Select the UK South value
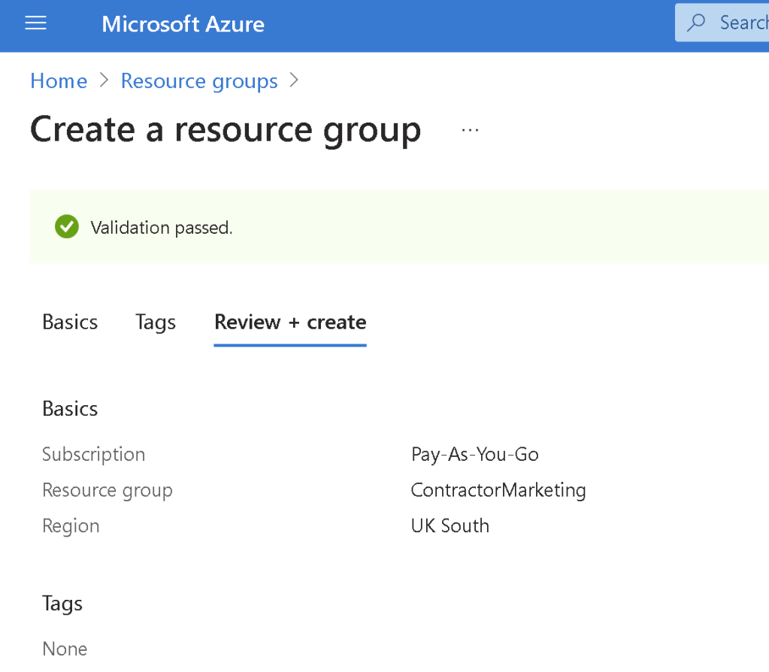This screenshot has height=672, width=769. [450, 526]
